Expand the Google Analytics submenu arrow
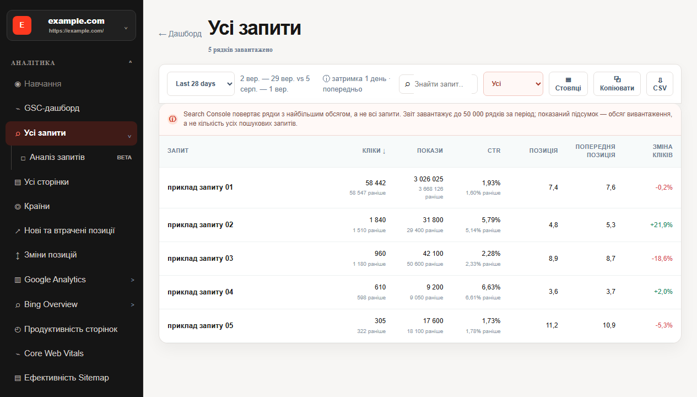The image size is (697, 397). (x=132, y=280)
